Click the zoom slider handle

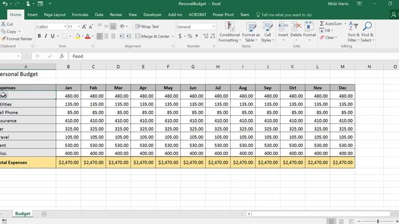point(378,222)
